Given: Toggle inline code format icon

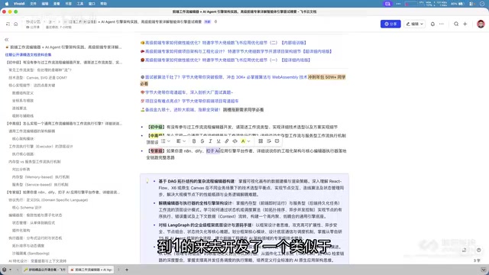Looking at the screenshot, I should (x=235, y=141).
